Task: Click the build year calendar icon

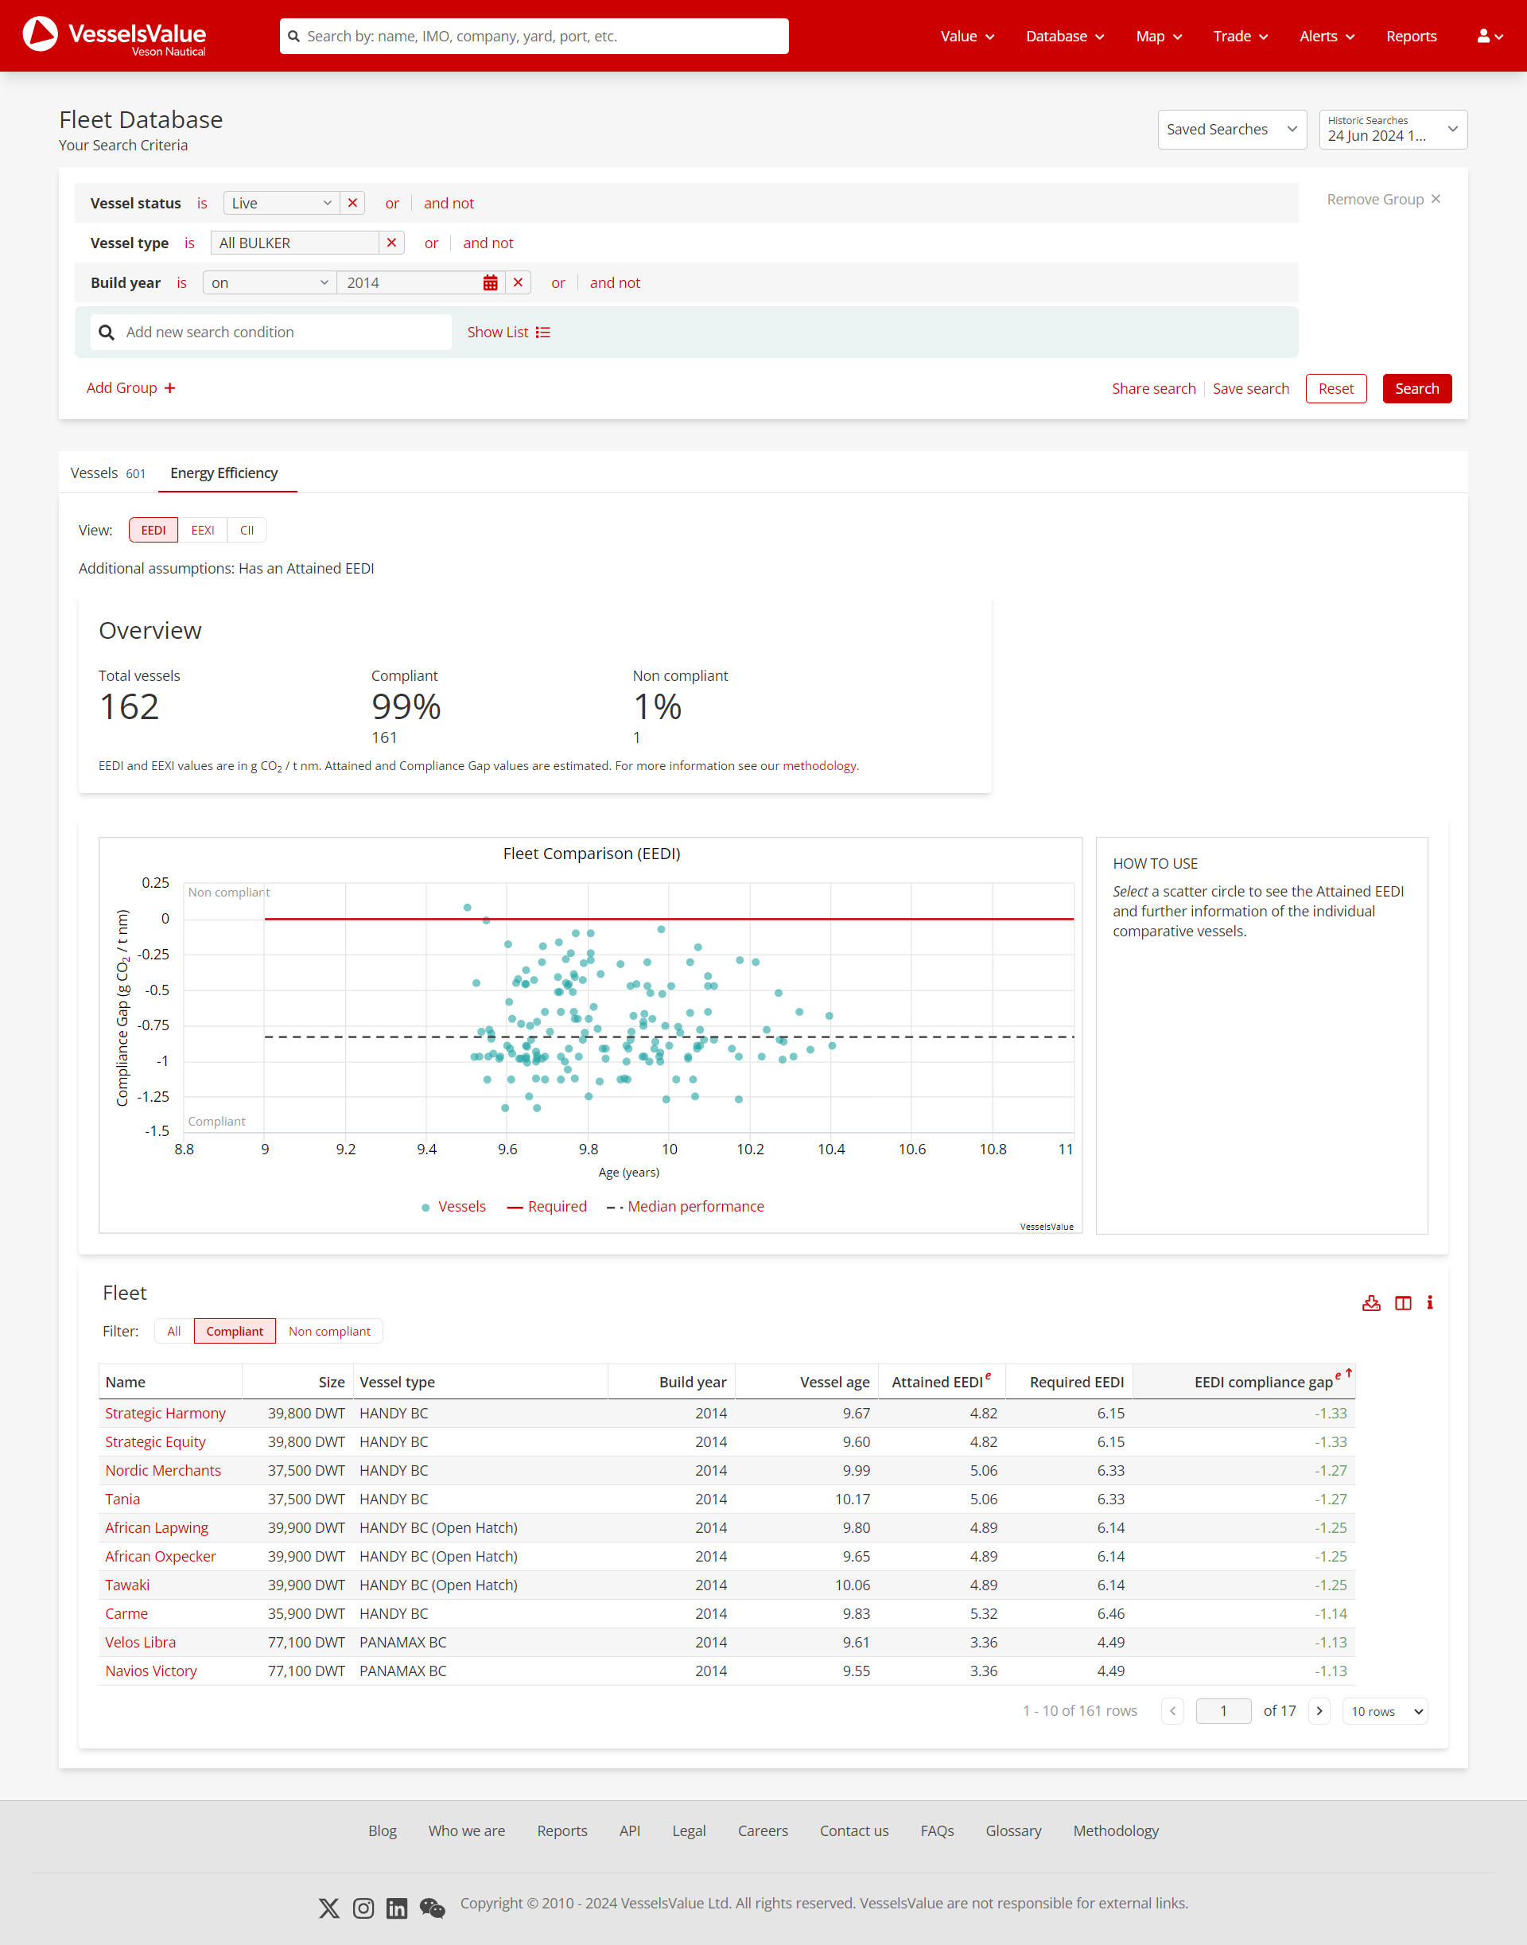Action: [x=490, y=282]
